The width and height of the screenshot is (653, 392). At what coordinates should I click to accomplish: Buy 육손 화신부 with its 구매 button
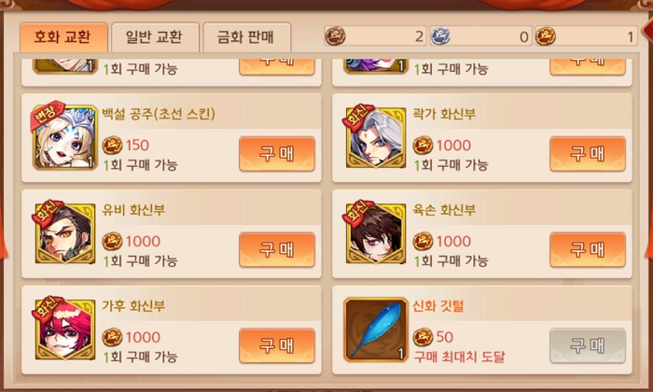(588, 249)
